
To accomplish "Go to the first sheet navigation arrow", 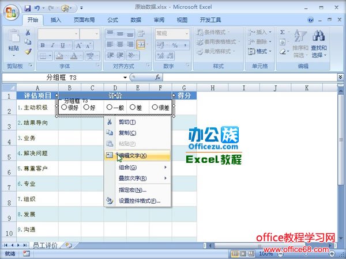I will point(6,245).
